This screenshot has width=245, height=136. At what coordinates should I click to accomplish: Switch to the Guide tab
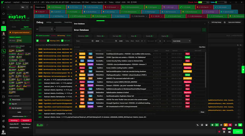14,27
